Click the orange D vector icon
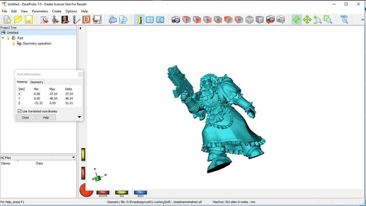 (x=86, y=20)
